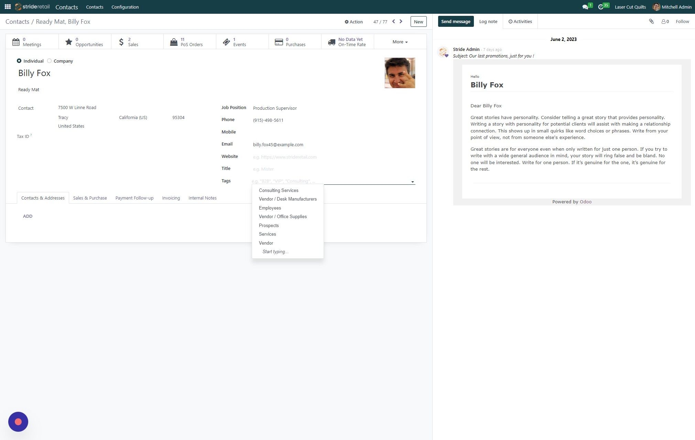Click the Send message button
The height and width of the screenshot is (440, 695).
coord(455,21)
